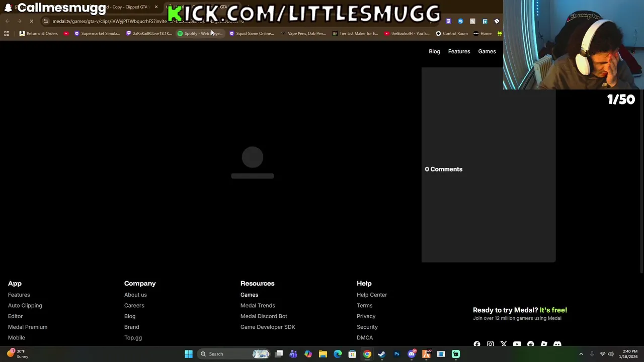Image resolution: width=644 pixels, height=362 pixels.
Task: Open Blog link under Company
Action: point(130,316)
